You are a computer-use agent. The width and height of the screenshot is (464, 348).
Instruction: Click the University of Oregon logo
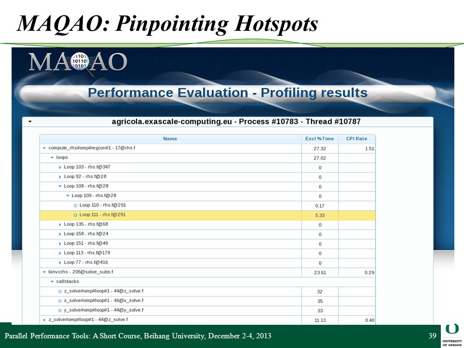[x=452, y=336]
